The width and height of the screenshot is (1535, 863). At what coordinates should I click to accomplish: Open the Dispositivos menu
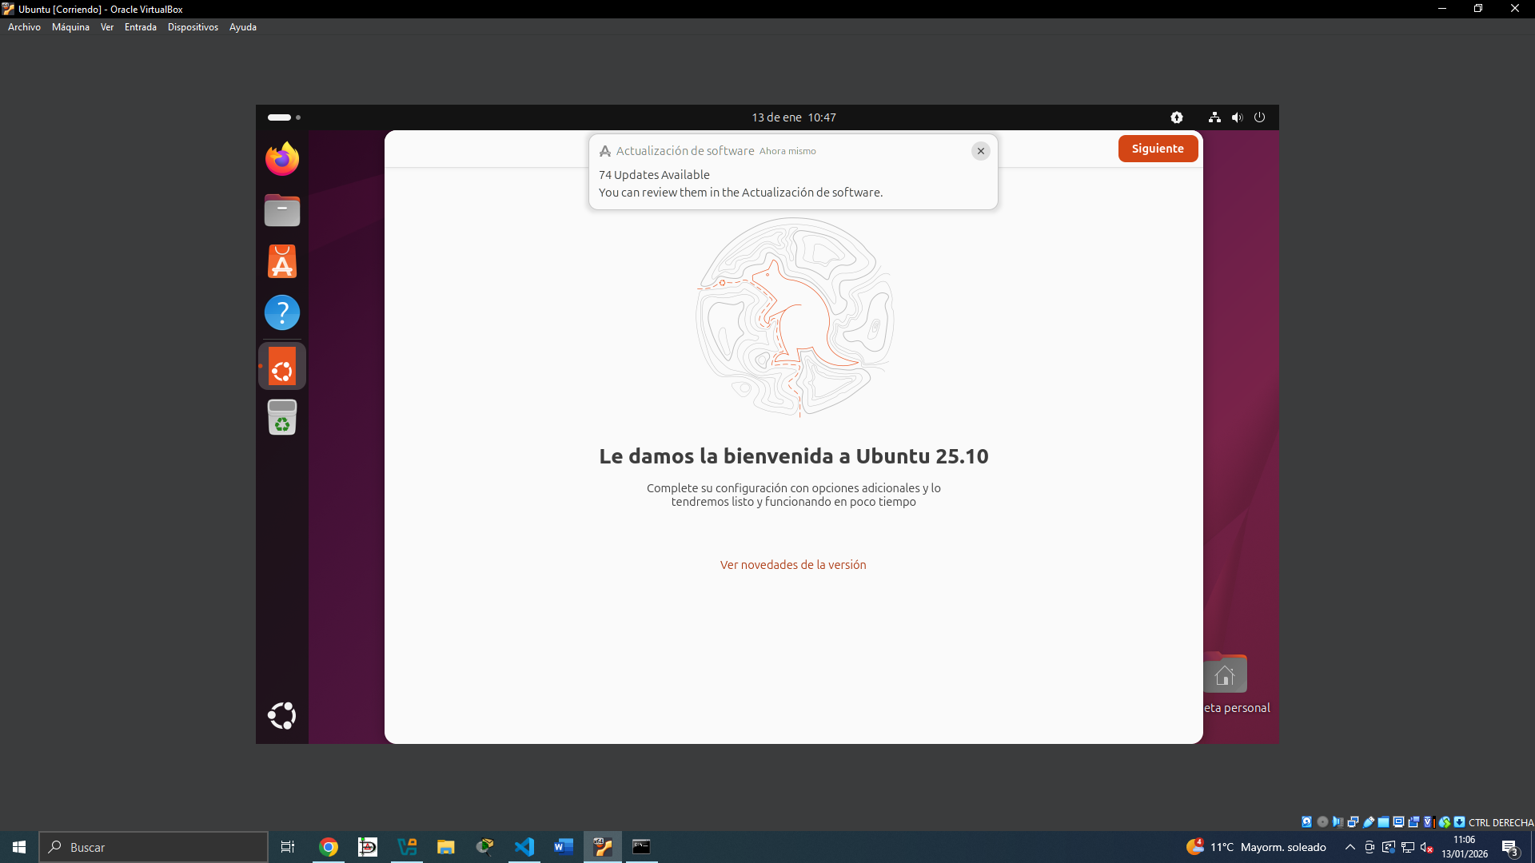tap(193, 27)
